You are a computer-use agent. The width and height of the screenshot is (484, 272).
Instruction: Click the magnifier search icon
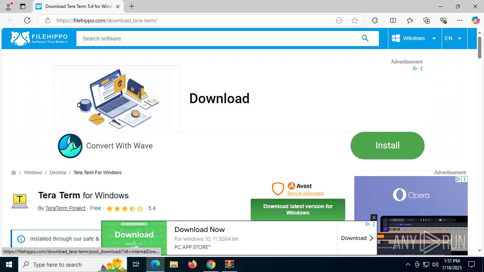point(365,38)
